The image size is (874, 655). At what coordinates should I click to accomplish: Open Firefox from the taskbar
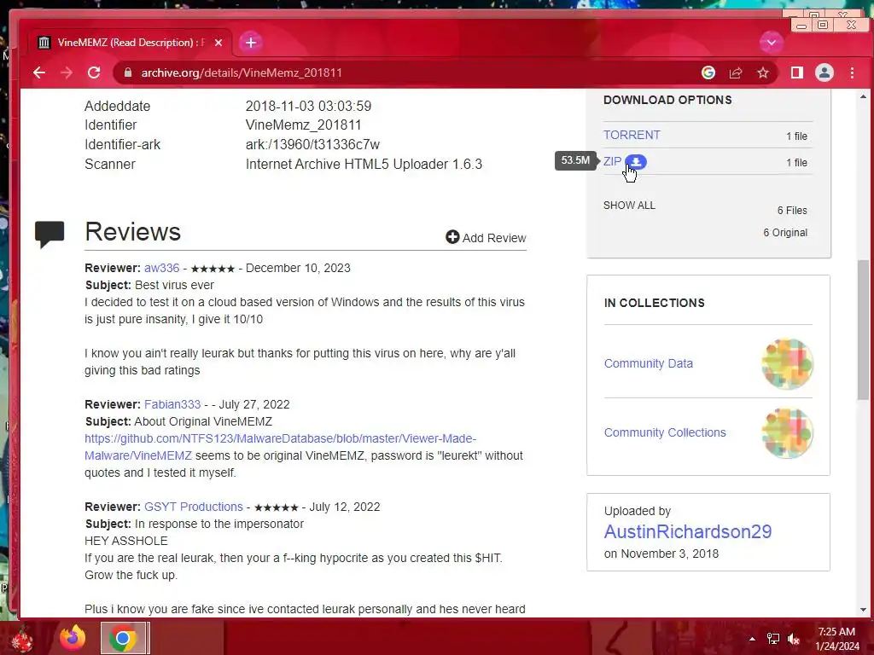(73, 638)
